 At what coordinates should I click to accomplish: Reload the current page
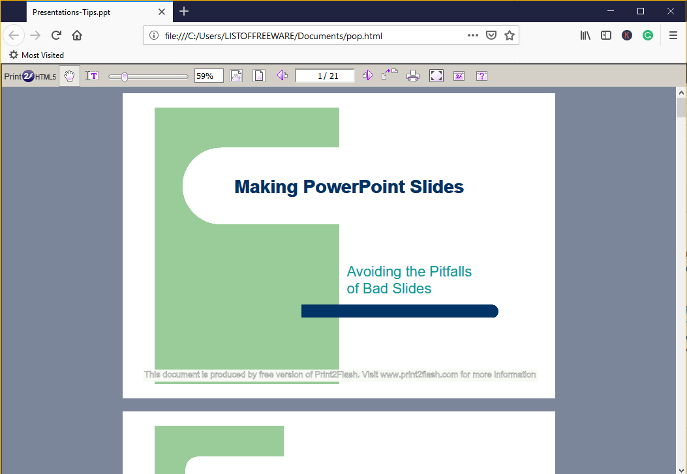pyautogui.click(x=56, y=35)
